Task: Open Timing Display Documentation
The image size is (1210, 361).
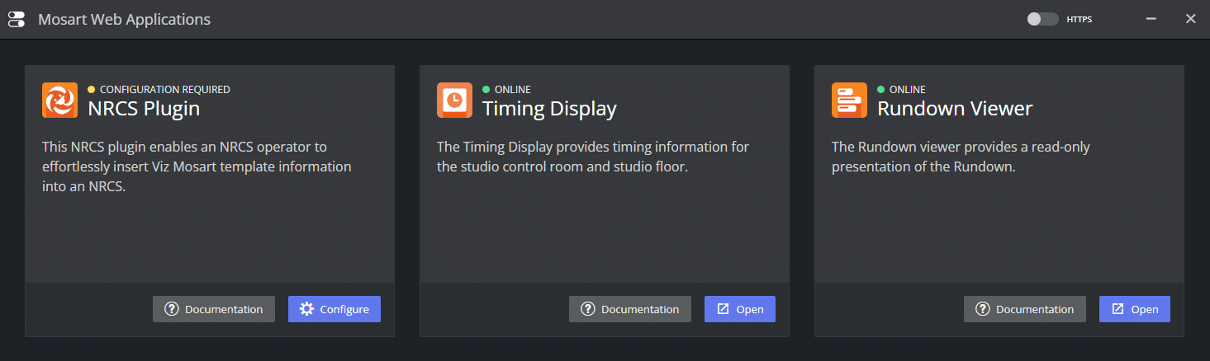Action: [x=630, y=309]
